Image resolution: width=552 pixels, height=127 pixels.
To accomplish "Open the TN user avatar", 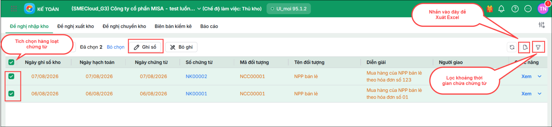I will (x=543, y=9).
